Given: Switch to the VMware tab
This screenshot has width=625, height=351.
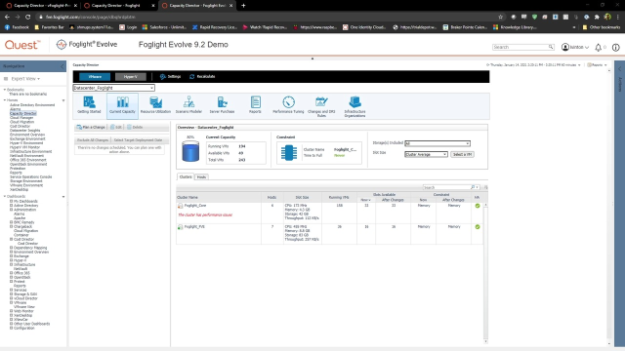Looking at the screenshot, I should (95, 76).
